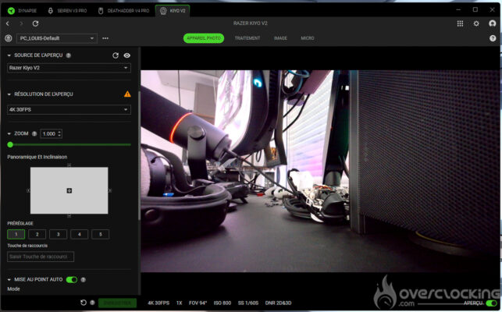Collapse the RÉSOLUTION DE L'APERÇU section

9,94
